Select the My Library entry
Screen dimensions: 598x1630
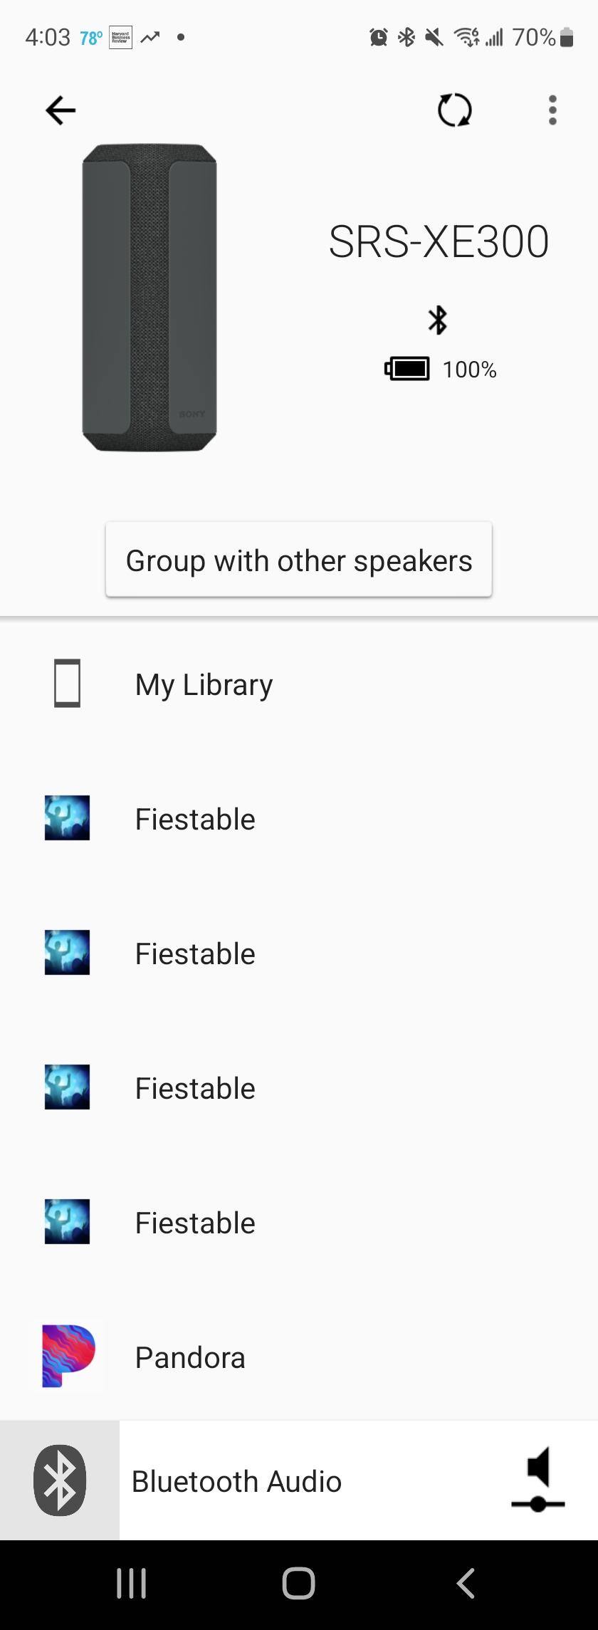coord(204,685)
